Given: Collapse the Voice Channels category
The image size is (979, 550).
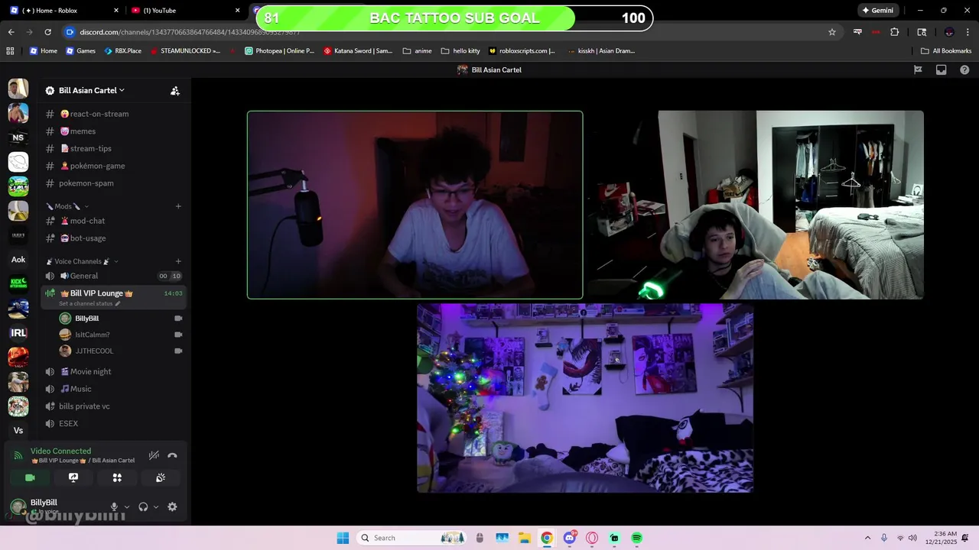Looking at the screenshot, I should pyautogui.click(x=82, y=261).
